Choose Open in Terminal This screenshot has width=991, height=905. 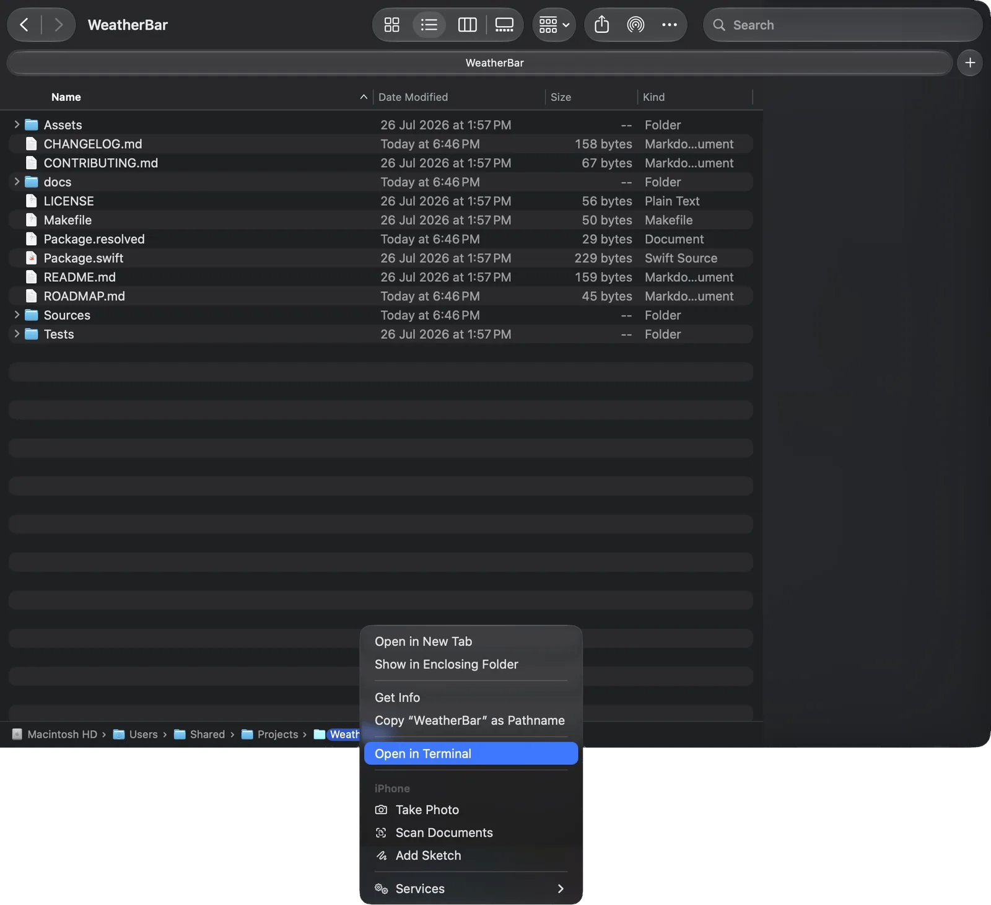coord(471,753)
